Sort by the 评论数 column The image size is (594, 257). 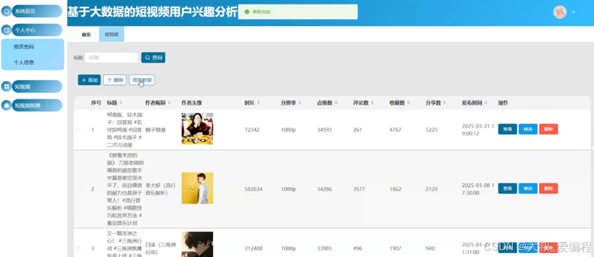(x=372, y=103)
